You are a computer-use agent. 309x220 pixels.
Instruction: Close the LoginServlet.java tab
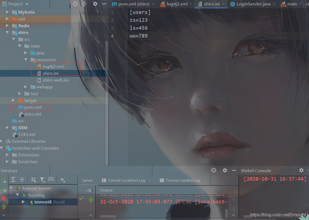[274, 4]
